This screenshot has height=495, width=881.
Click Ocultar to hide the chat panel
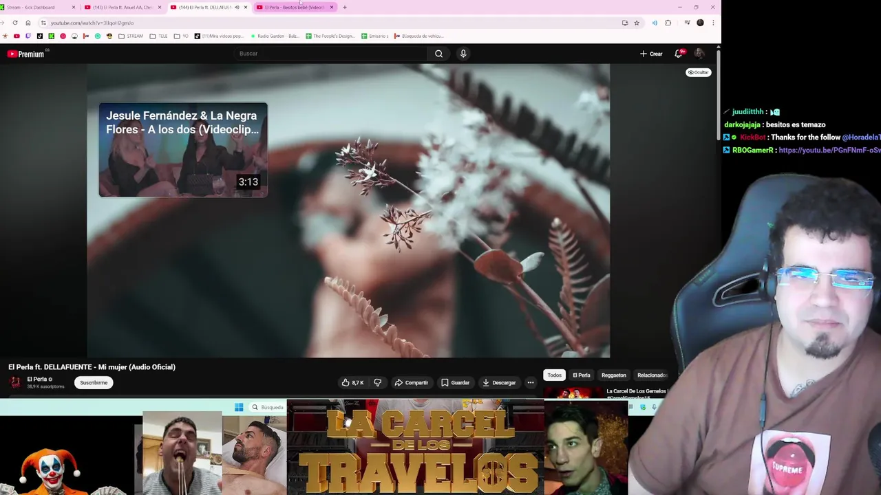(698, 72)
